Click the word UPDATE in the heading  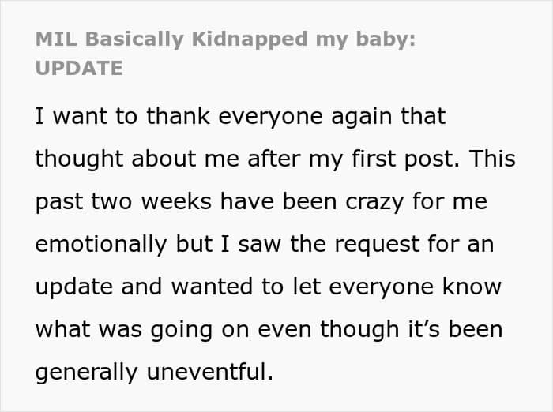tap(79, 68)
